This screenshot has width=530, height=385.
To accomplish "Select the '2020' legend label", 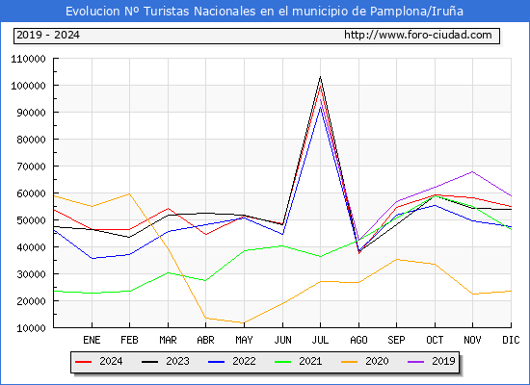I will (x=377, y=361).
